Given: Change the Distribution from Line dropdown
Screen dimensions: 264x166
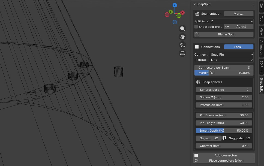Looking at the screenshot, I should click(x=231, y=60).
